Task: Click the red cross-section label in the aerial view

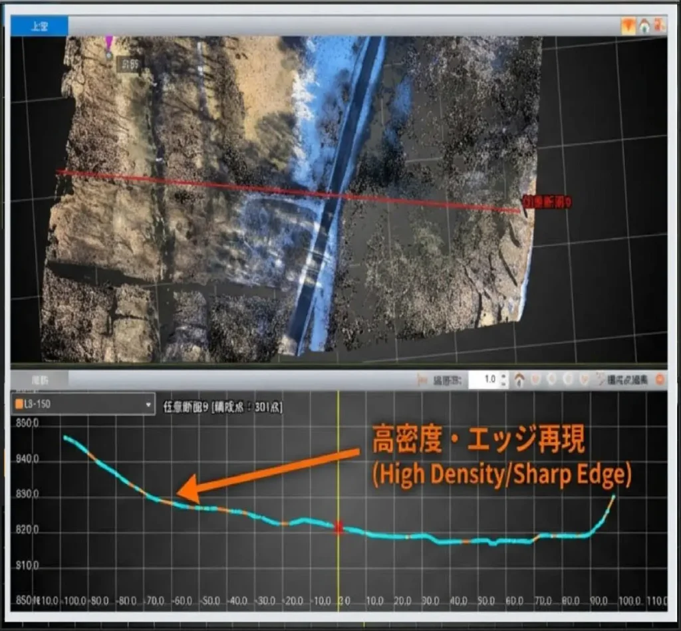Action: (547, 202)
